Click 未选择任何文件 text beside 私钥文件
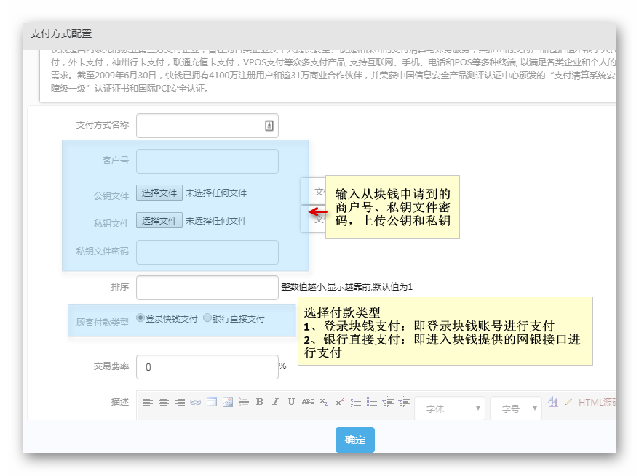Image resolution: width=639 pixels, height=476 pixels. coord(216,220)
